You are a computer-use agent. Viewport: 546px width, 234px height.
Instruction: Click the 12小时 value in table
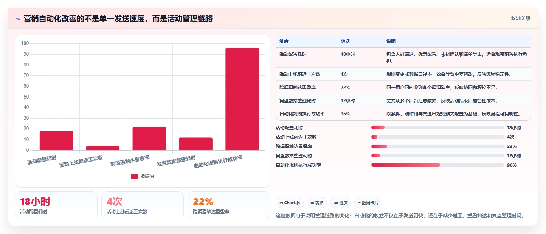(x=348, y=101)
